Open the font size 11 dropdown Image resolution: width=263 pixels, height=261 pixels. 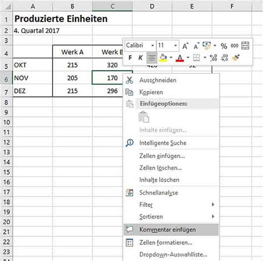[x=175, y=46]
